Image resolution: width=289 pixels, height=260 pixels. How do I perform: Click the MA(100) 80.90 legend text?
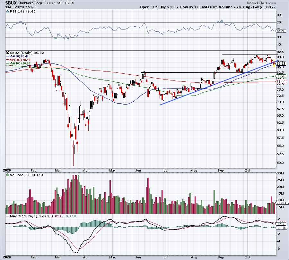(20, 63)
